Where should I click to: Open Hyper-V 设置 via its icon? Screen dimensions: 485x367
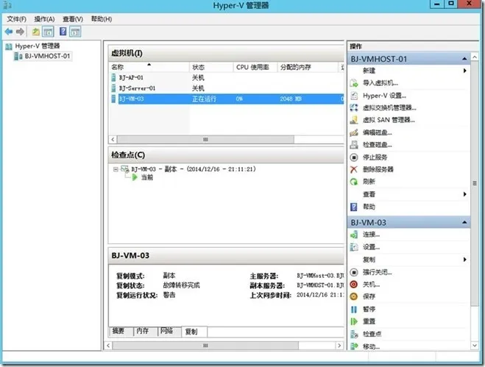click(x=354, y=96)
